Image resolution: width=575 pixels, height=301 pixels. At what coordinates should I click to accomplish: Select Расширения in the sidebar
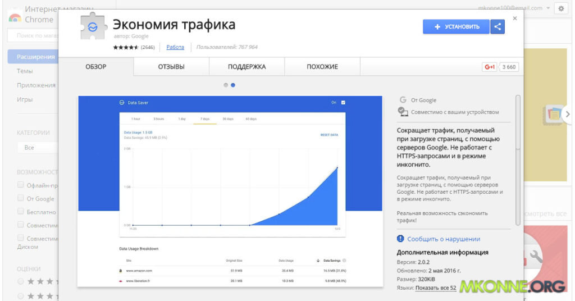click(x=33, y=57)
